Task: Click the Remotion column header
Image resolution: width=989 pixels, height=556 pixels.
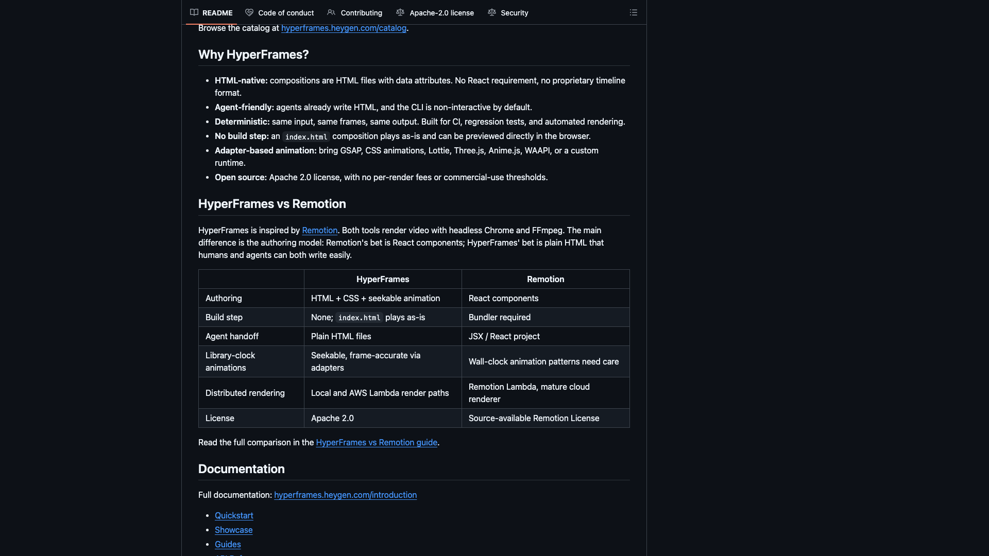Action: click(545, 279)
